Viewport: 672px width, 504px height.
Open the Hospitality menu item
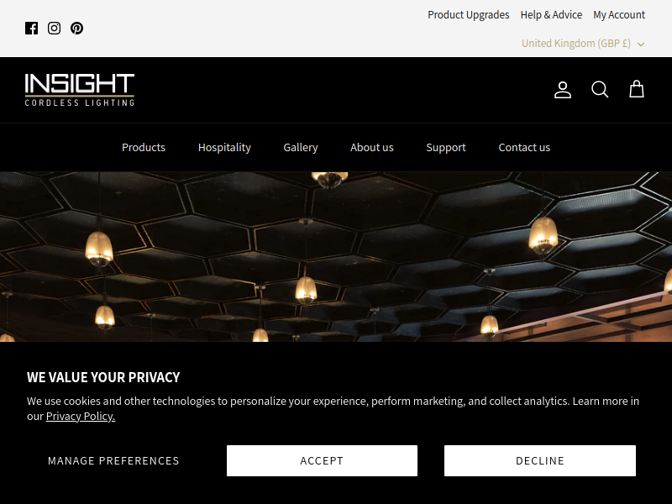224,148
